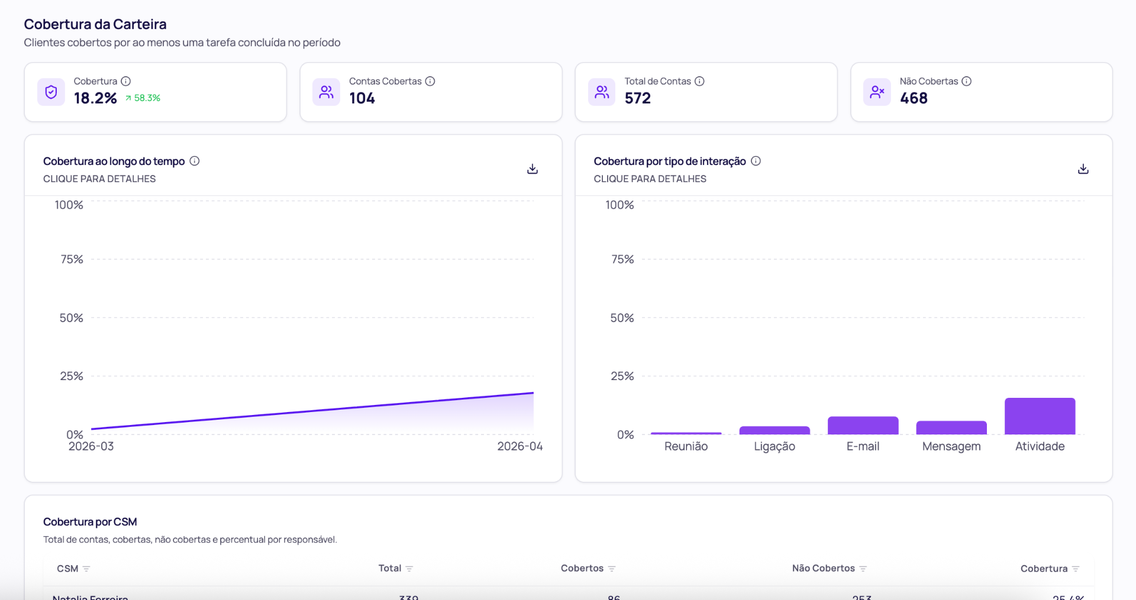Screen dimensions: 1136x600
Task: Click the E-mail bar in chart
Action: coord(863,426)
